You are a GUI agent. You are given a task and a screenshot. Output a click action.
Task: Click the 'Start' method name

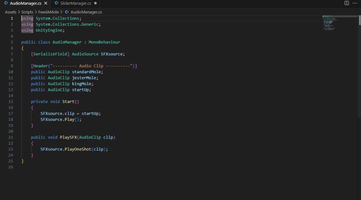pos(68,102)
